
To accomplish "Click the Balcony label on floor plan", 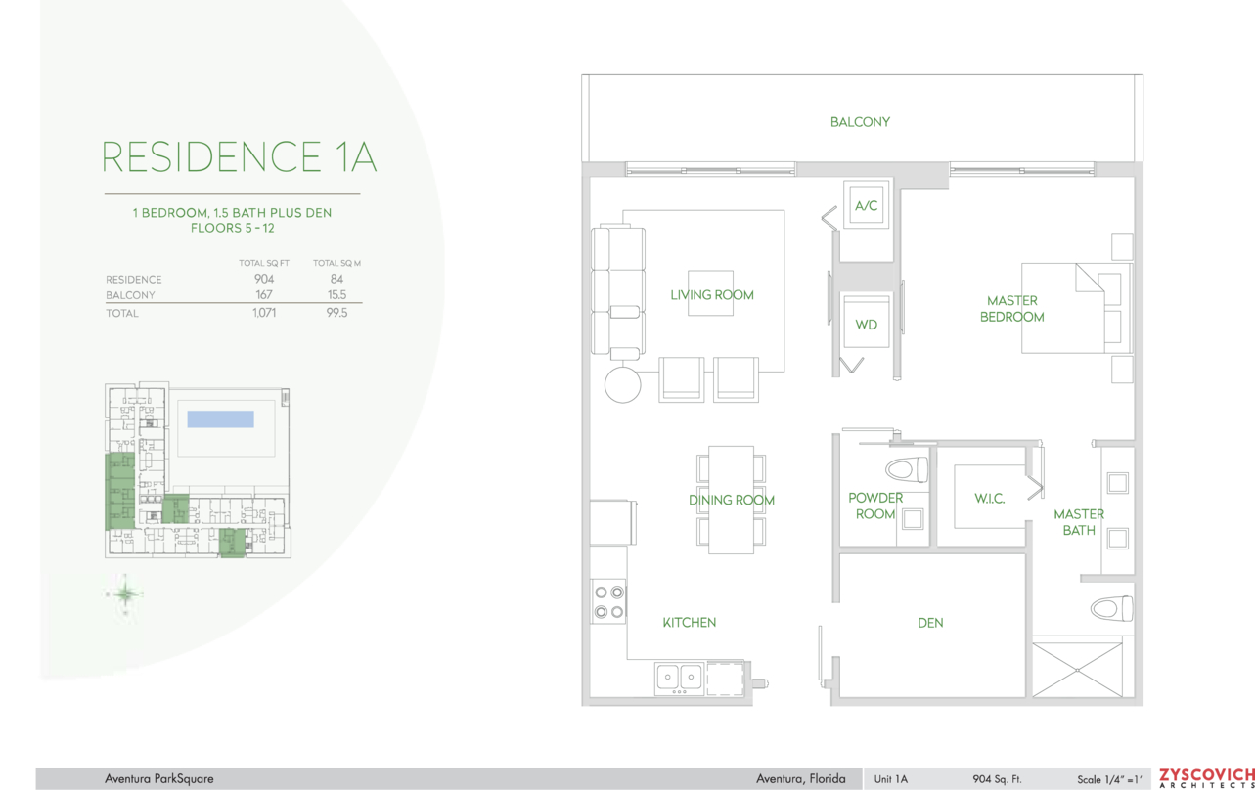I will click(860, 122).
